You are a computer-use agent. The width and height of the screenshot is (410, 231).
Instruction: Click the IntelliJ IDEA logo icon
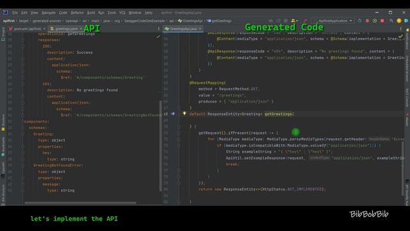(x=5, y=13)
